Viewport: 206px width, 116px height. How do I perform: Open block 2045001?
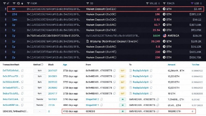(x=53, y=76)
